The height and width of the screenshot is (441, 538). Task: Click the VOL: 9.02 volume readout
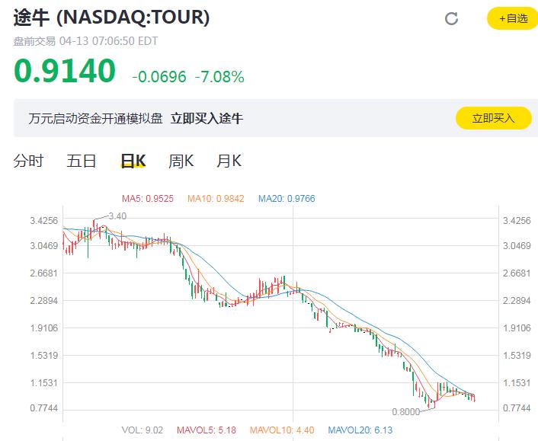coord(142,430)
